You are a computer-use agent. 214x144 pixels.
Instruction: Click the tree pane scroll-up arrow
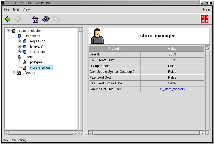(x=81, y=30)
